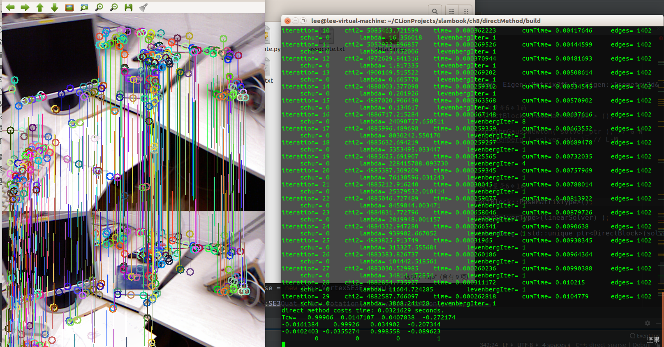664x347 pixels.
Task: Click the Tcw= matrix first row
Action: 368,317
